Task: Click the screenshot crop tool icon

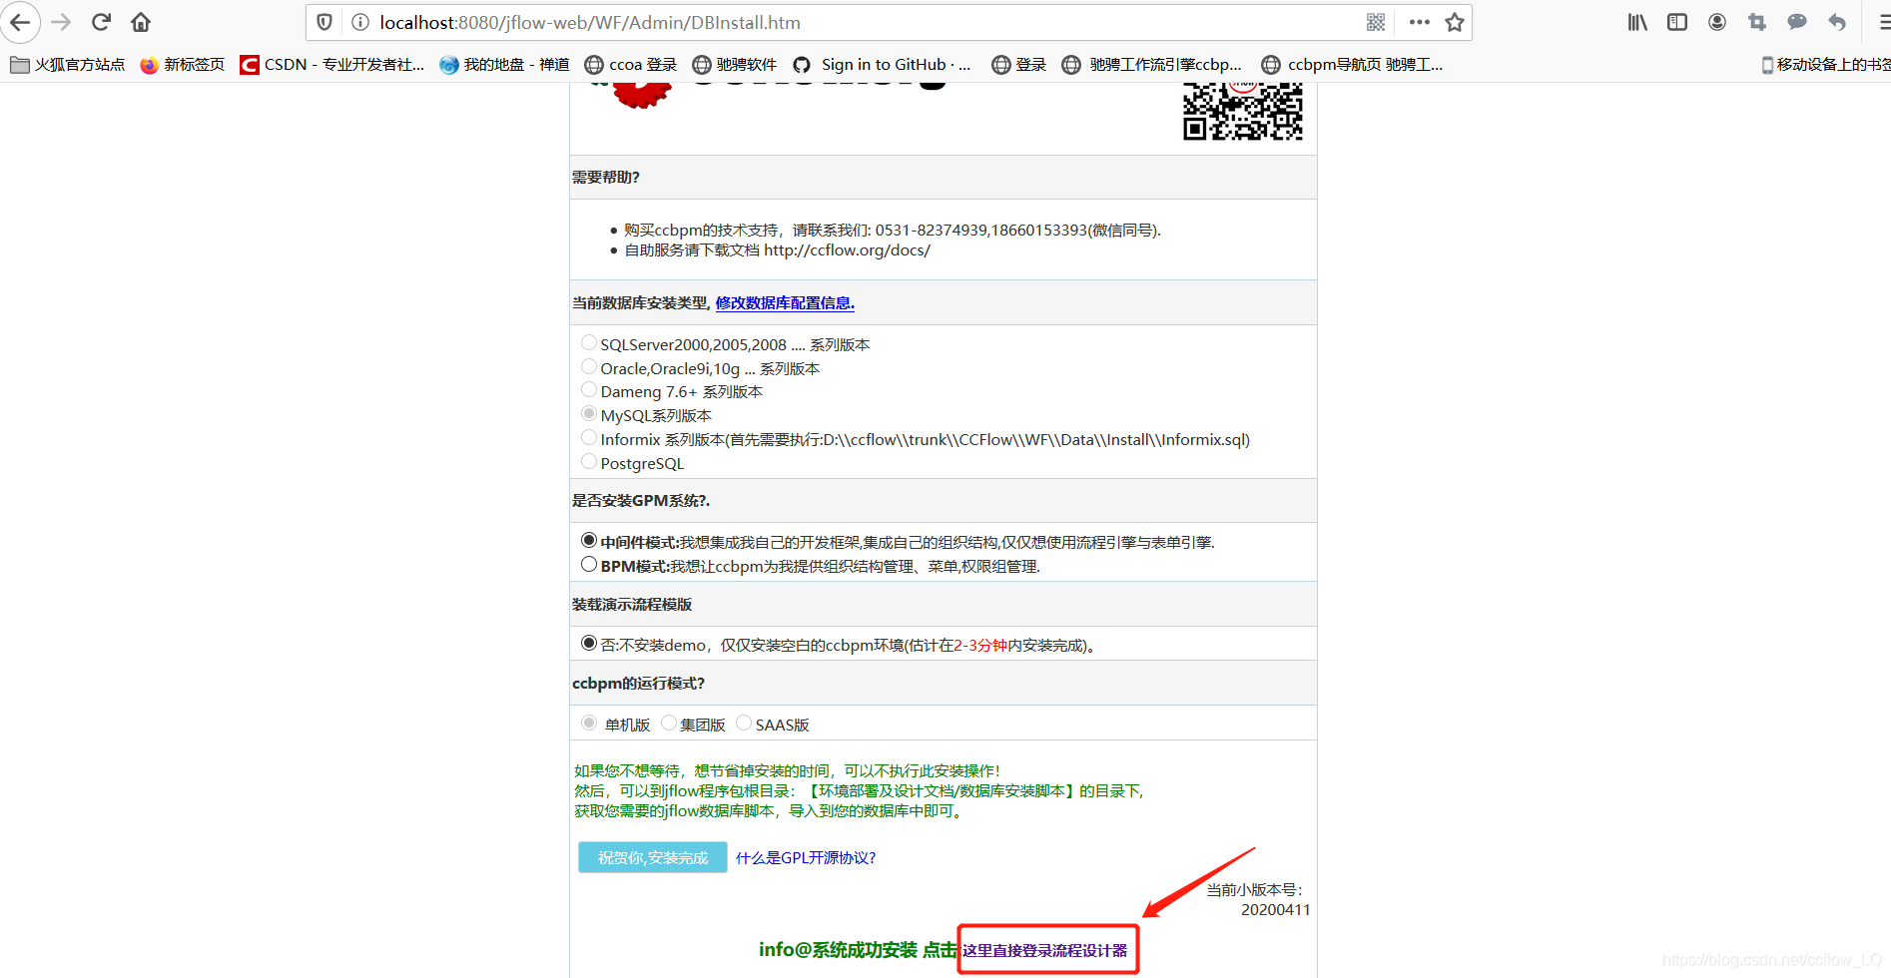Action: click(1757, 22)
